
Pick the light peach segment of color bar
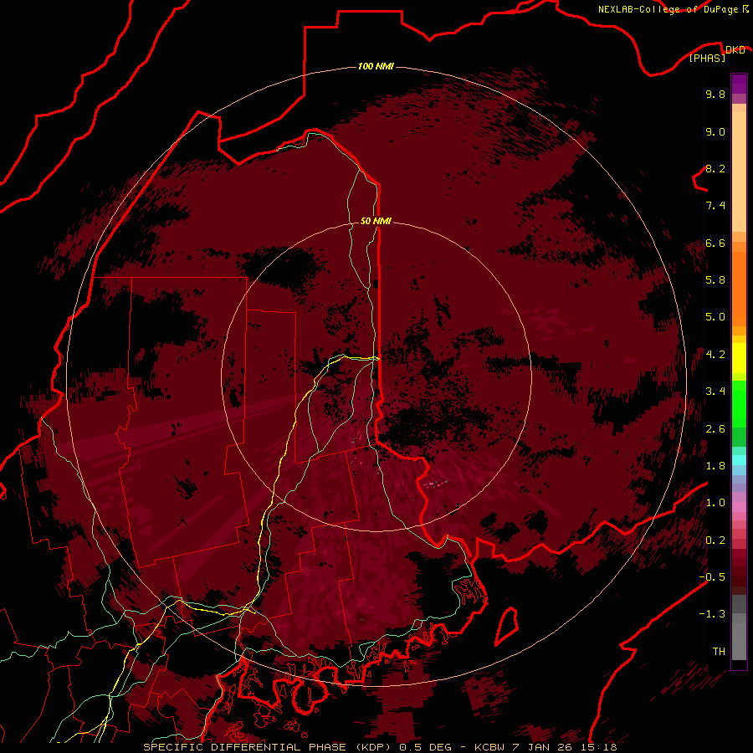[739, 173]
